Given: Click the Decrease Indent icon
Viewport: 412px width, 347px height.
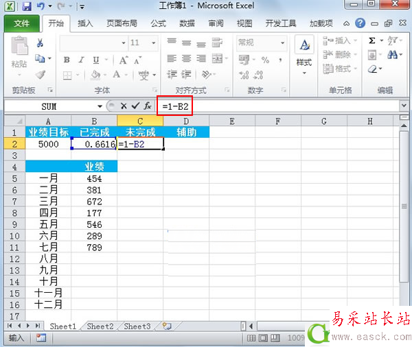Looking at the screenshot, I should point(172,75).
